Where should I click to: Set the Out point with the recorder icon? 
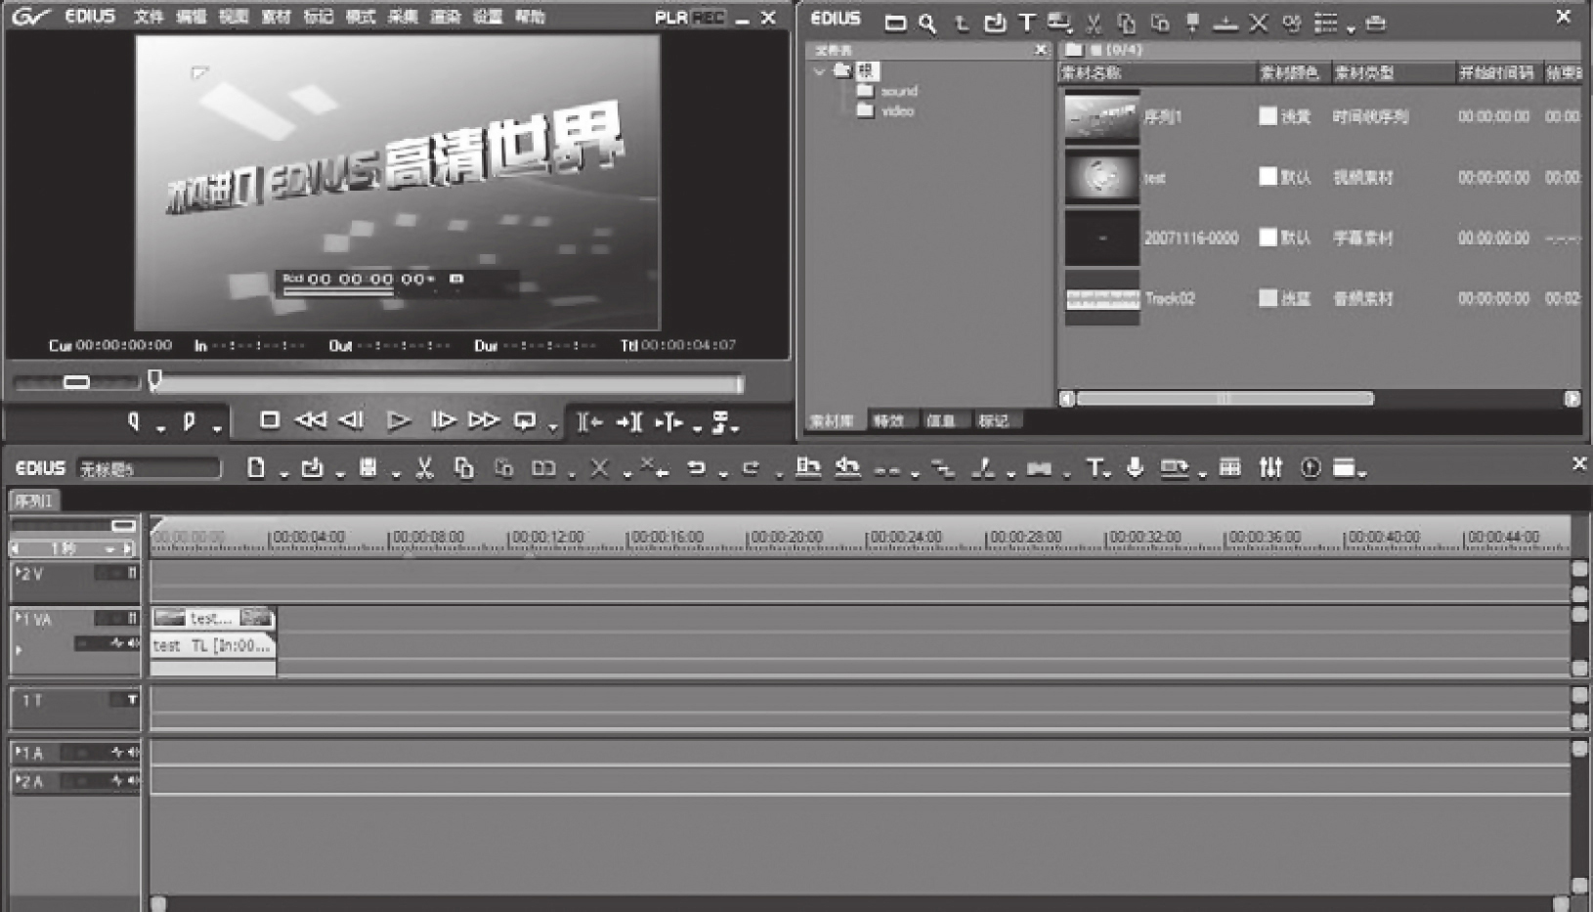click(190, 421)
